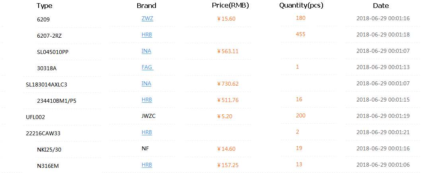Select HRB link for N316EM
The image size is (432, 173).
147,165
